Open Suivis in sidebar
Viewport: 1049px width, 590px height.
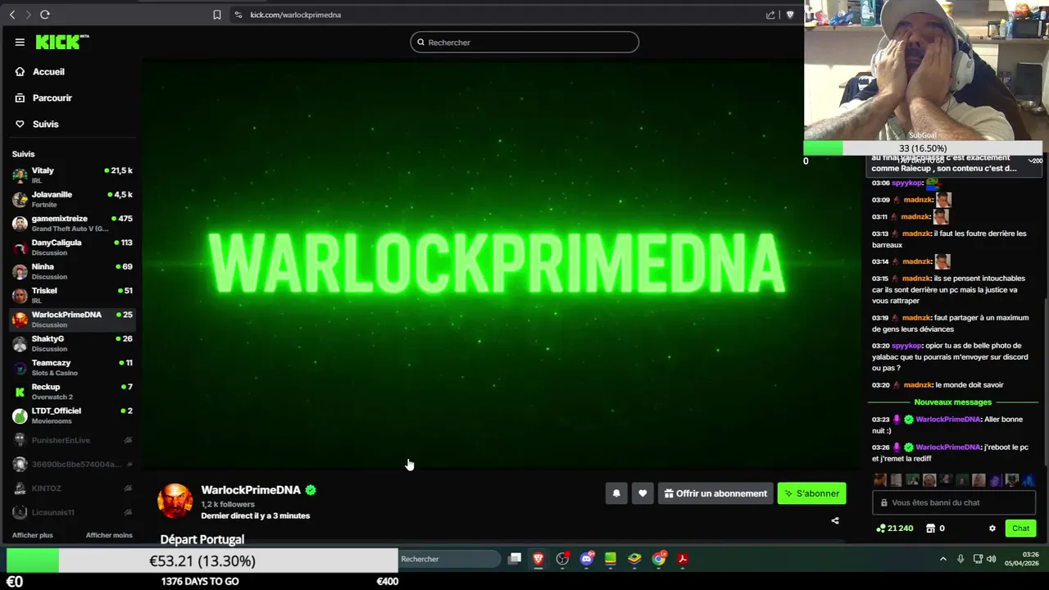click(x=37, y=124)
